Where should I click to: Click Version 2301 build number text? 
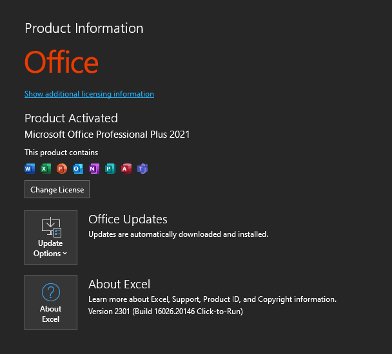[166, 312]
